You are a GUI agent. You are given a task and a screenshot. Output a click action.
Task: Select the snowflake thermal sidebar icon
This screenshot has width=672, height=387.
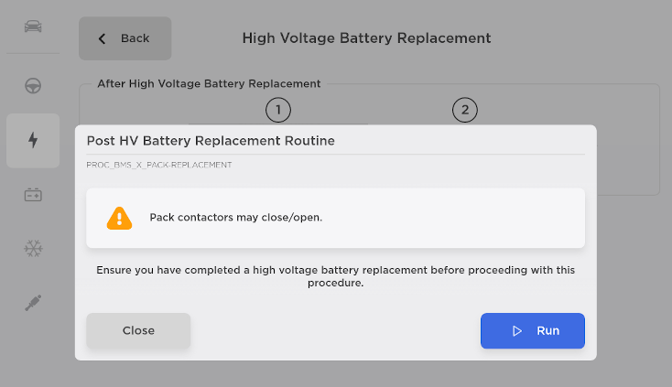33,248
